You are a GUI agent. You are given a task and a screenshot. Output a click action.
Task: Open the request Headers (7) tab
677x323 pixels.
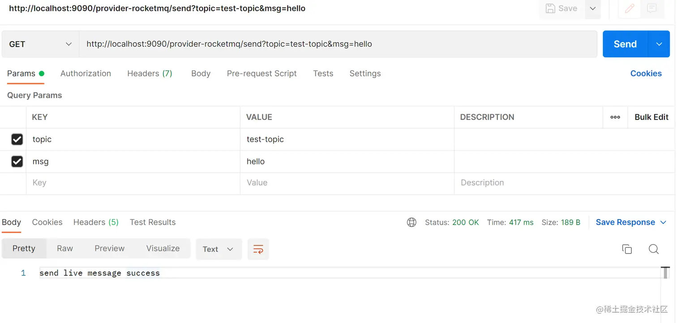[150, 73]
